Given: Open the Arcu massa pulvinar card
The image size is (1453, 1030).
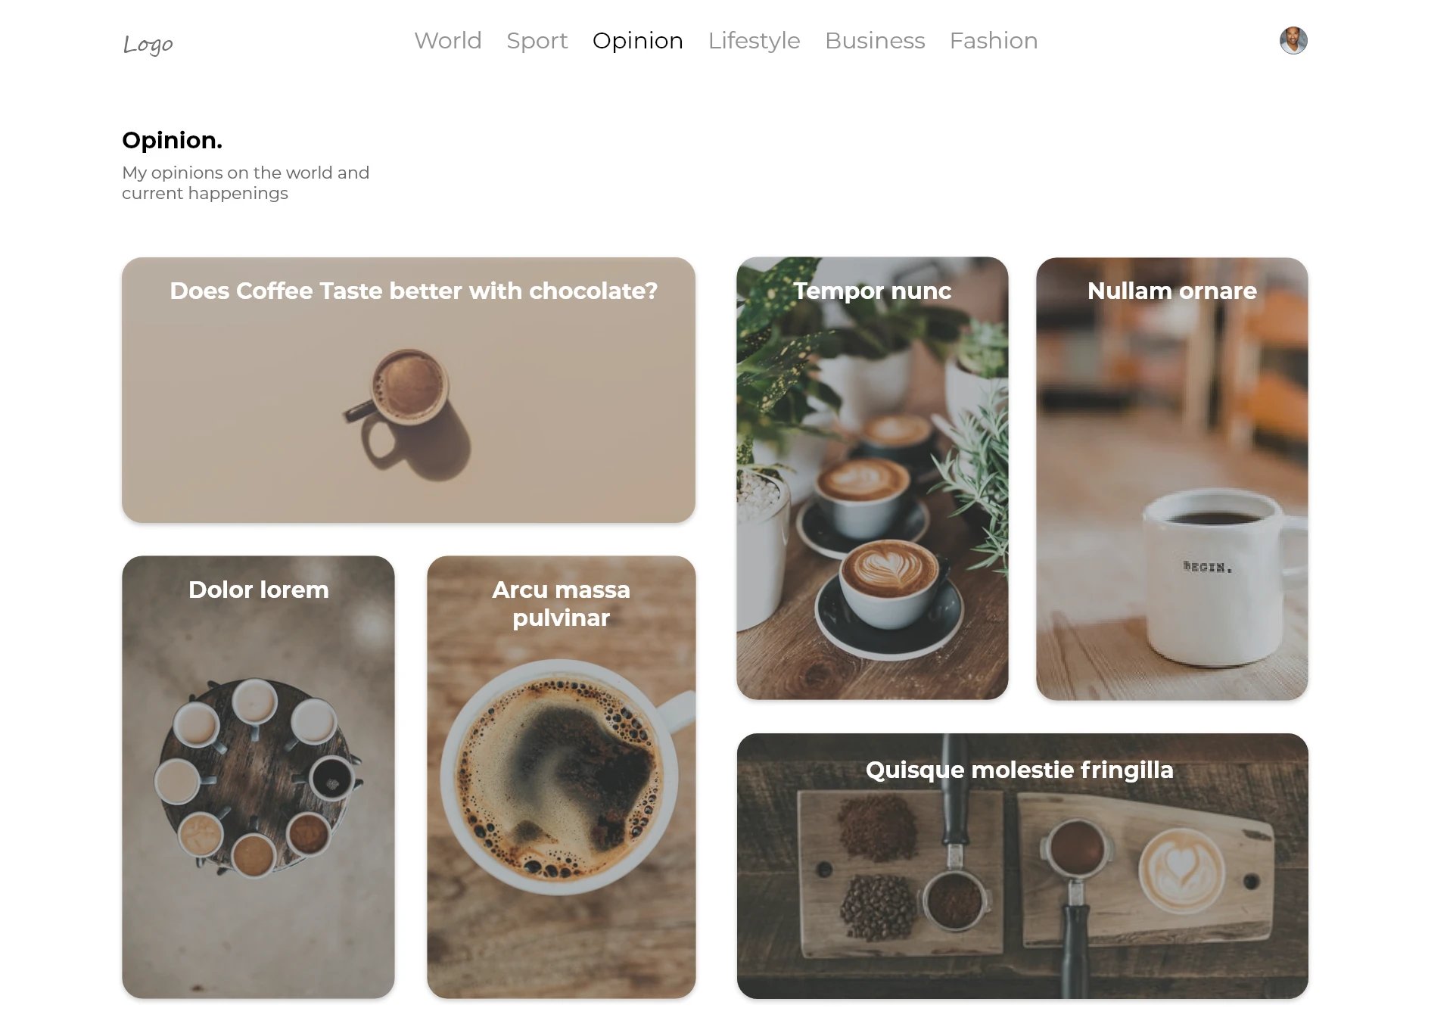Looking at the screenshot, I should coord(561,777).
